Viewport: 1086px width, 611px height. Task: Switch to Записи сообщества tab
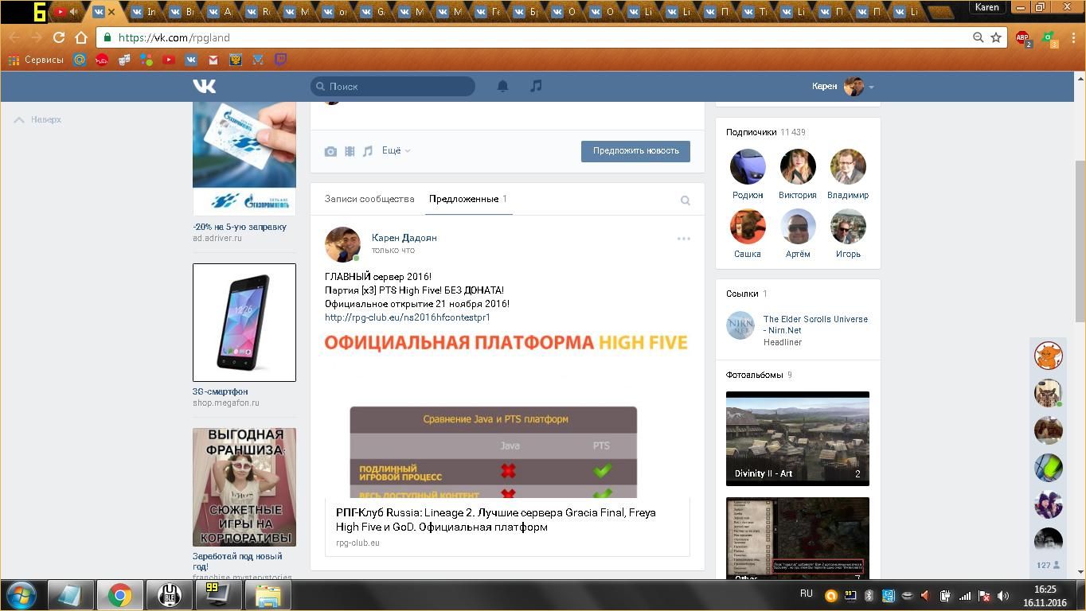(x=369, y=199)
